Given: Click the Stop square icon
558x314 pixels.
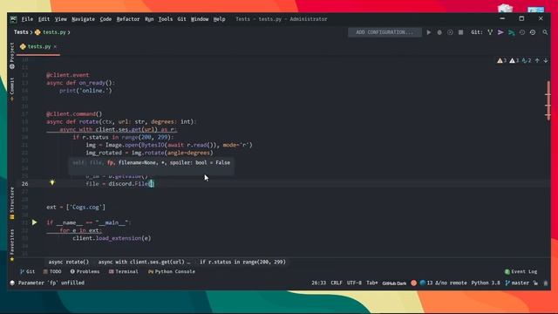Looking at the screenshot, I should [x=461, y=32].
